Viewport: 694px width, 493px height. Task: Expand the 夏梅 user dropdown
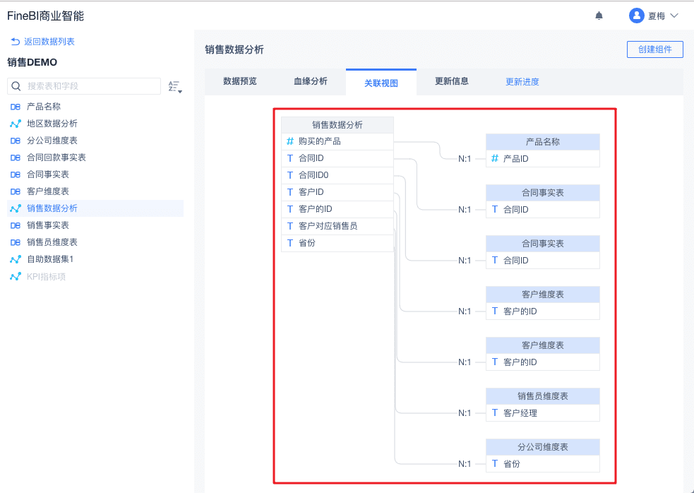(673, 16)
